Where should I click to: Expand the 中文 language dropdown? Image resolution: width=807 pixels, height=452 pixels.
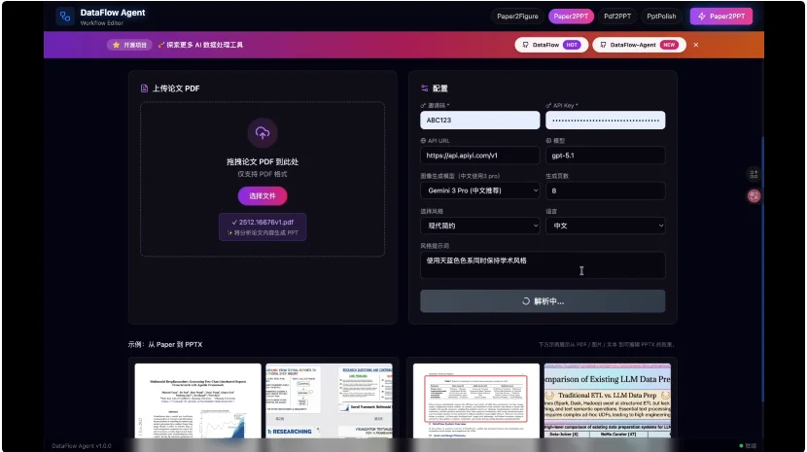pyautogui.click(x=605, y=226)
